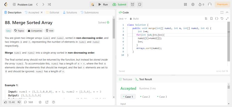Screen dimensions: 232x107
Task: Share the problem link icon
Action: [x=47, y=102]
